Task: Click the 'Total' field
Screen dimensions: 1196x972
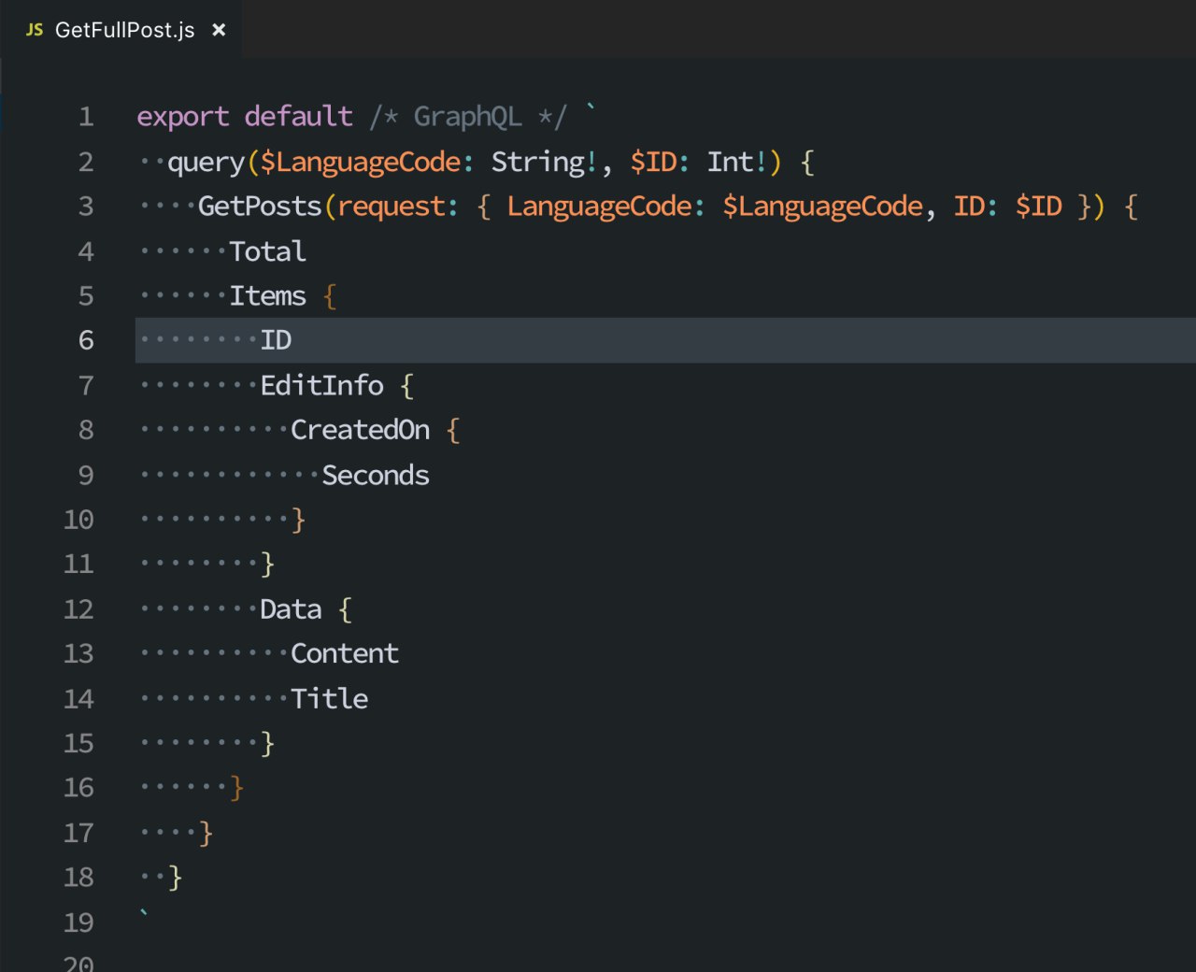Action: 268,251
